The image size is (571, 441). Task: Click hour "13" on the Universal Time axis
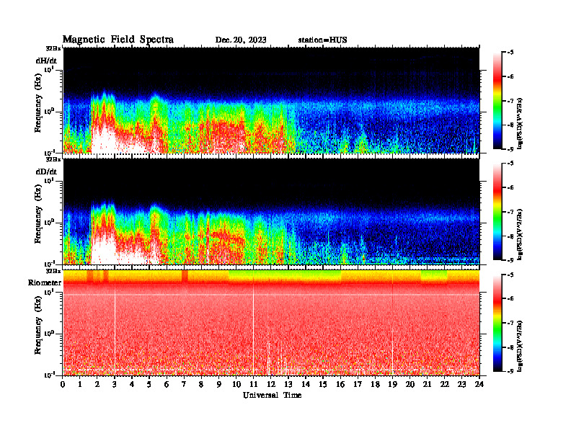(x=288, y=384)
